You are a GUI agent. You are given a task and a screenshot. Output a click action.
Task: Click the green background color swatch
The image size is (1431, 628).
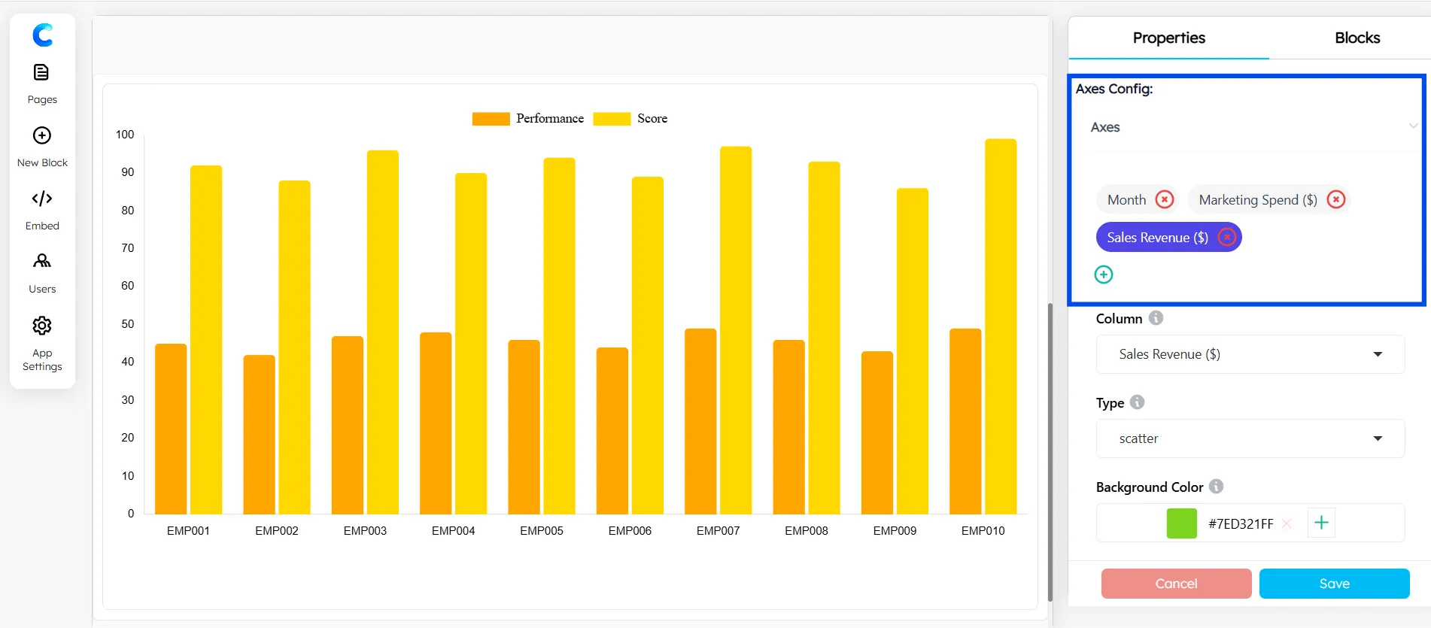pyautogui.click(x=1181, y=523)
